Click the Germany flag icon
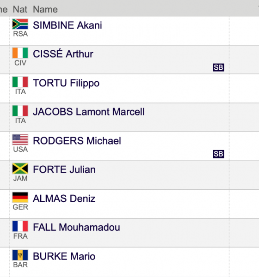 pos(20,197)
